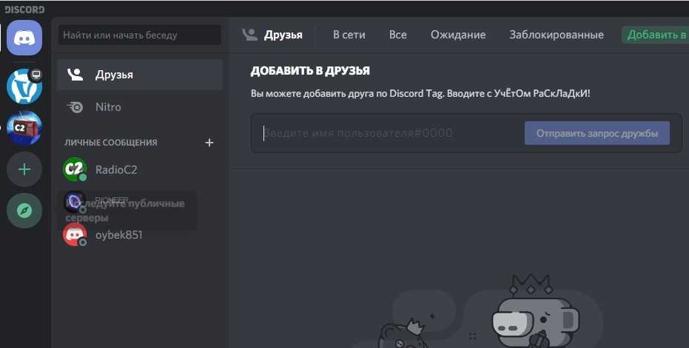Open the C2 server icon
The height and width of the screenshot is (348, 689).
(x=24, y=128)
